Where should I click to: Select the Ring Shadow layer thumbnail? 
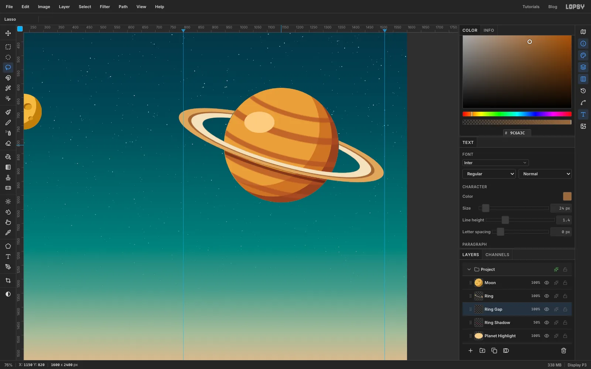tap(479, 323)
